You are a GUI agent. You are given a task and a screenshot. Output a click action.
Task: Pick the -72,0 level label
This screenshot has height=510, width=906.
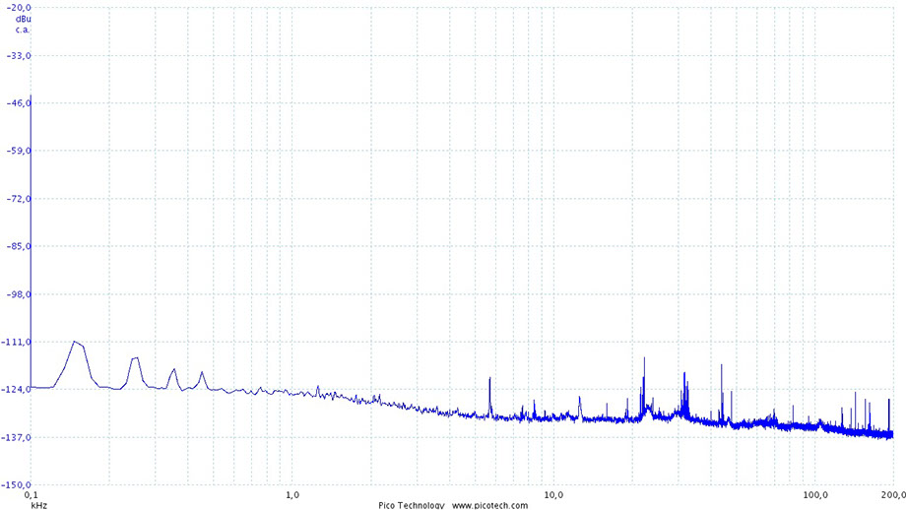[18, 199]
